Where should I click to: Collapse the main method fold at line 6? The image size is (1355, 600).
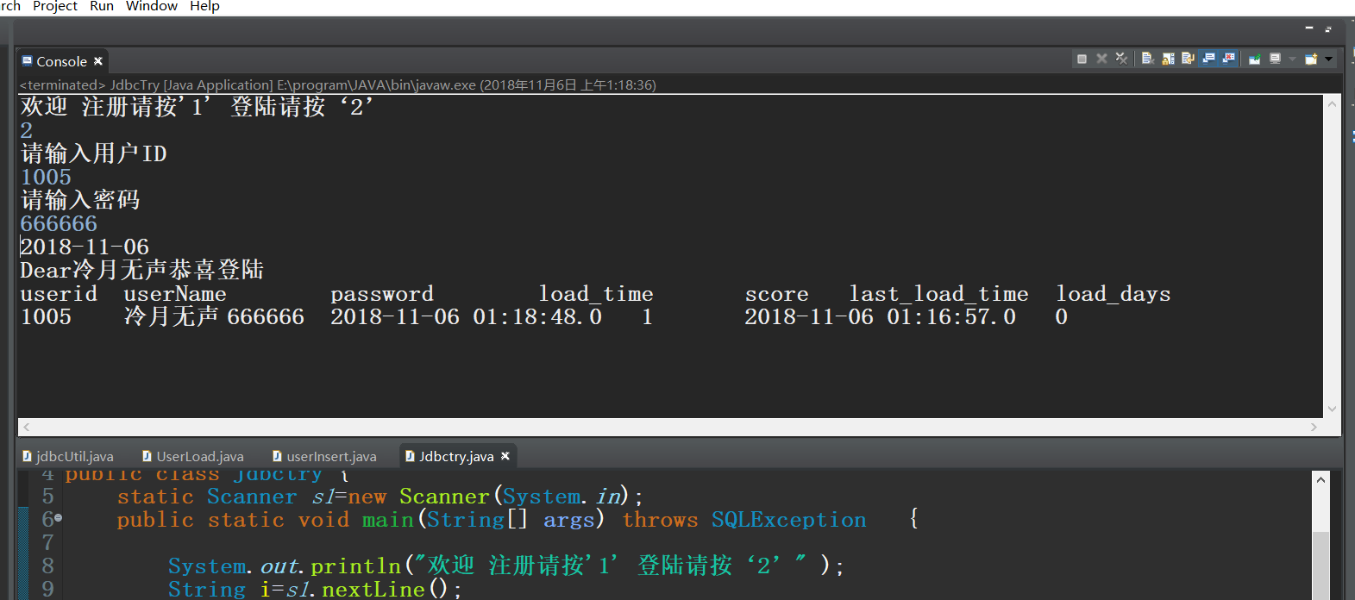pyautogui.click(x=58, y=518)
